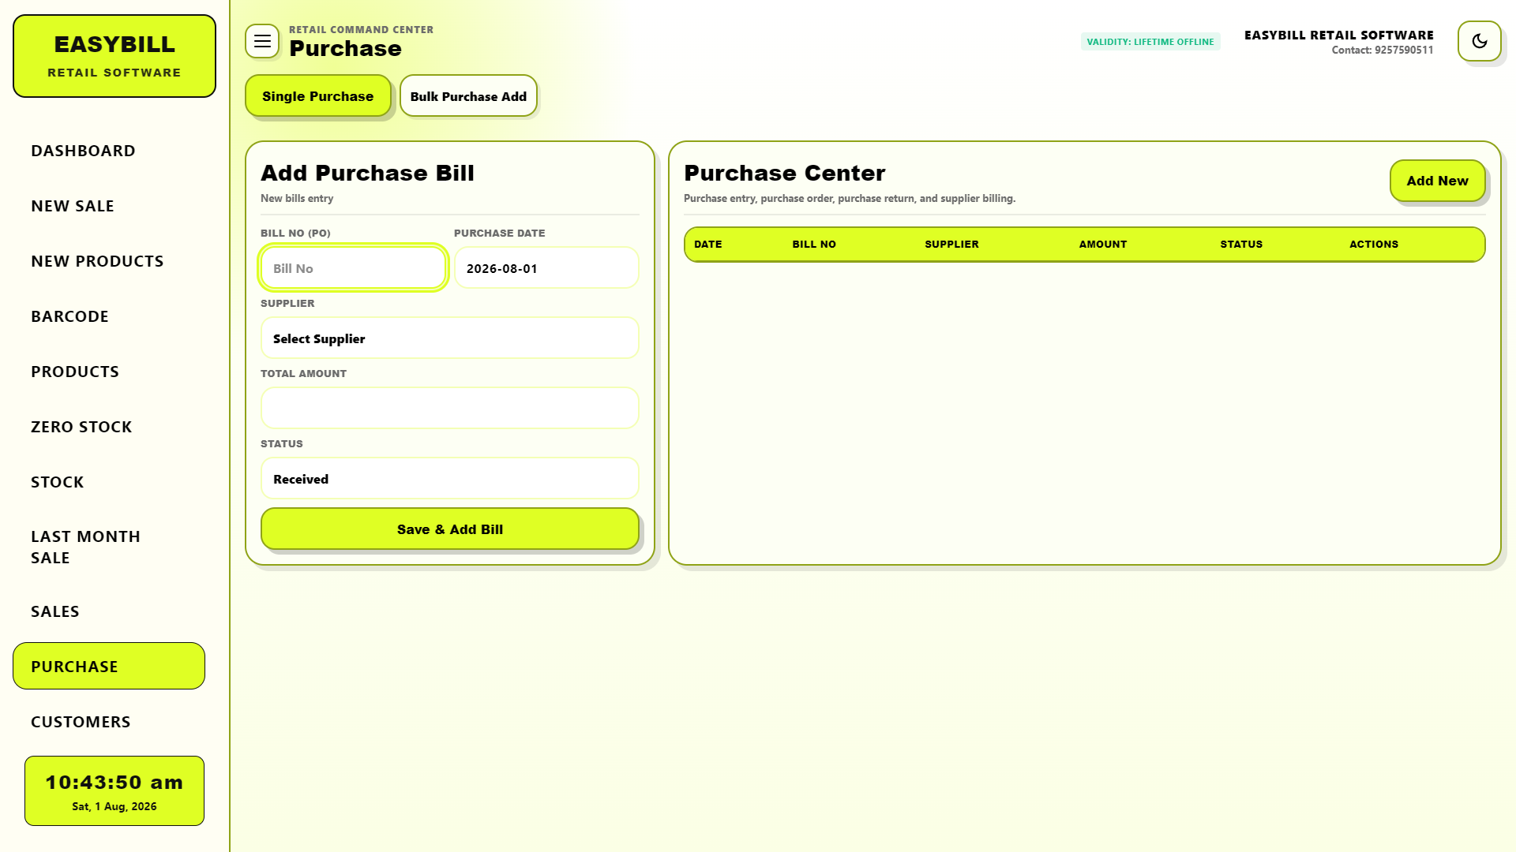Open the Status dropdown showing Received
Image resolution: width=1516 pixels, height=852 pixels.
[450, 479]
